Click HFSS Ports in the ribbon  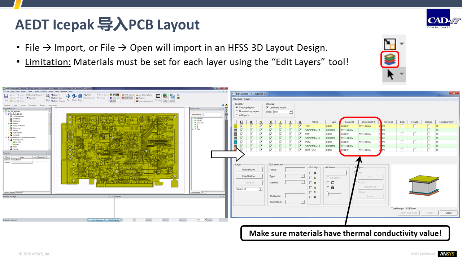tap(127, 98)
